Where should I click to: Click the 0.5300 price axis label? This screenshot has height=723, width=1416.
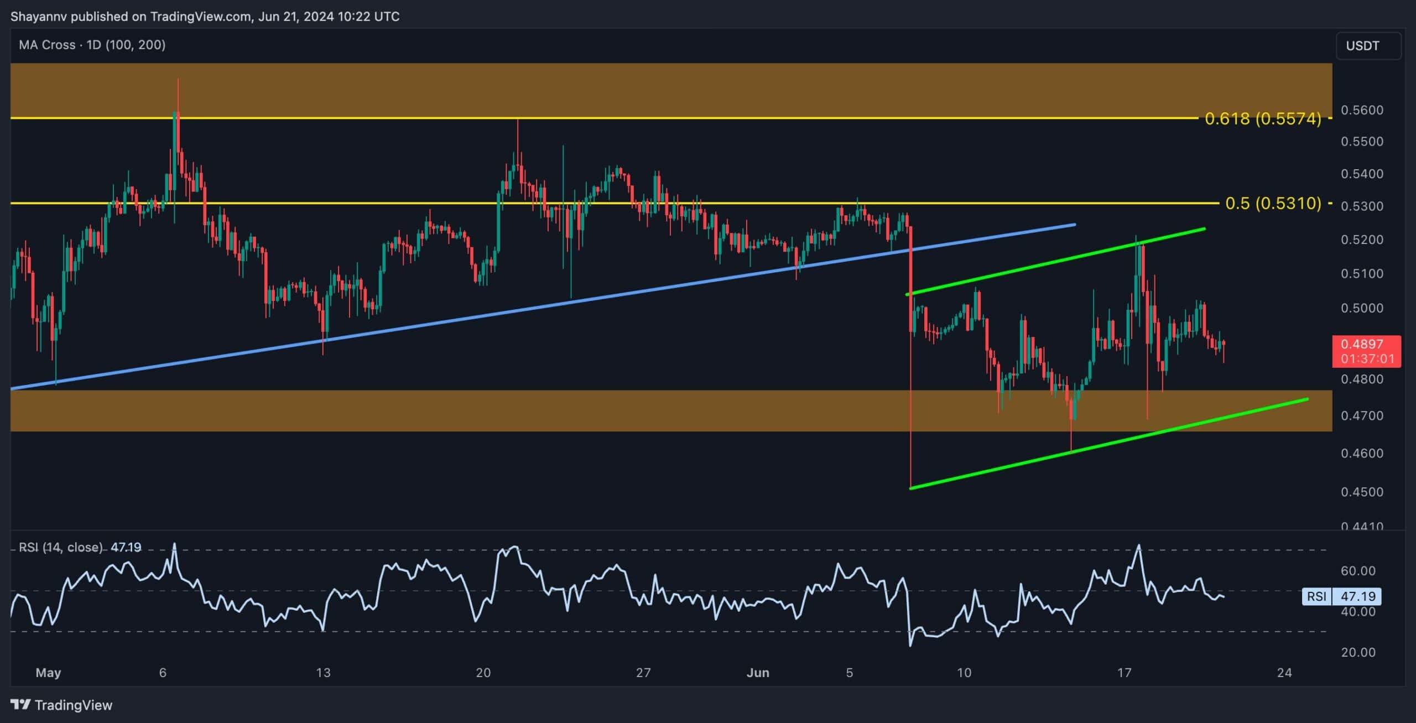1362,206
